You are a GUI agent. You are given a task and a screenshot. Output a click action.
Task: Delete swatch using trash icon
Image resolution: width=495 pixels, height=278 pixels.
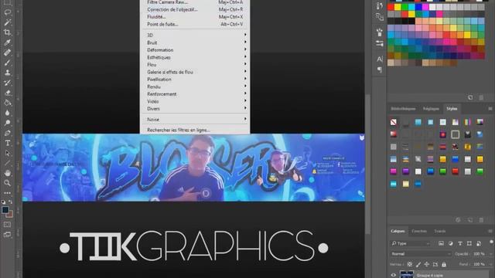[x=481, y=98]
